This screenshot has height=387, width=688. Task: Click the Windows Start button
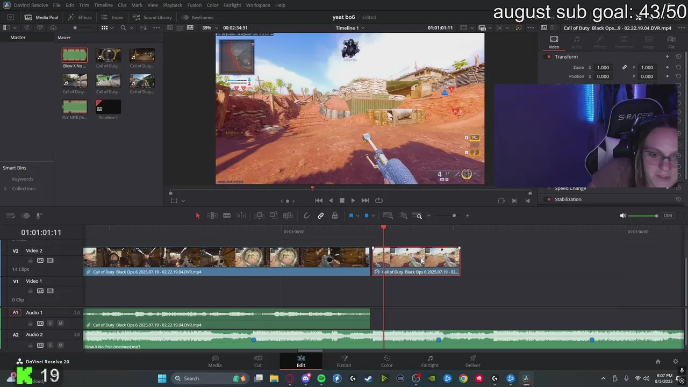(162, 378)
